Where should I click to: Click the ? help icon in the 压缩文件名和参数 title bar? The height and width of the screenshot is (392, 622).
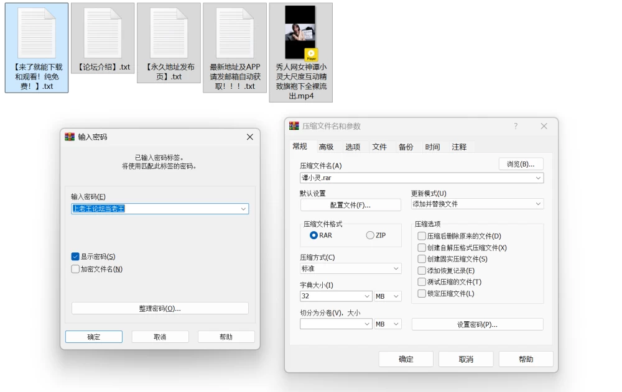coord(516,126)
